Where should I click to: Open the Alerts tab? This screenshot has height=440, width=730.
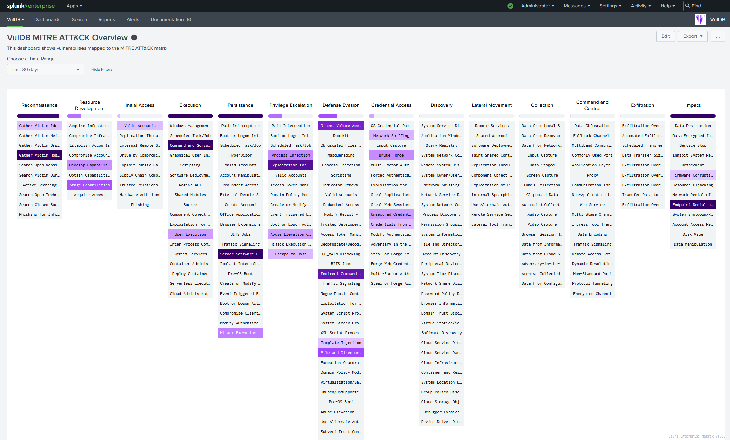(x=133, y=20)
